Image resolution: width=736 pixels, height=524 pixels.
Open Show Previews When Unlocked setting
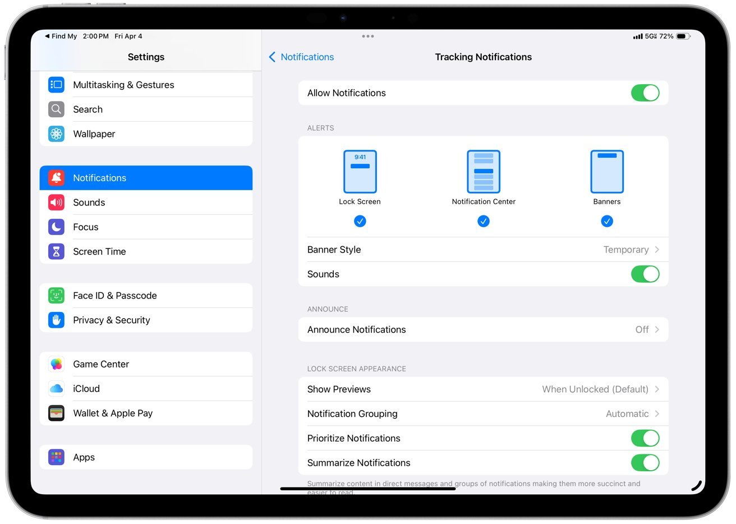pos(484,389)
